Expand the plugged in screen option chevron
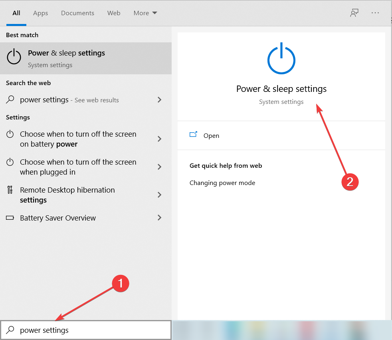The height and width of the screenshot is (340, 392). 159,167
